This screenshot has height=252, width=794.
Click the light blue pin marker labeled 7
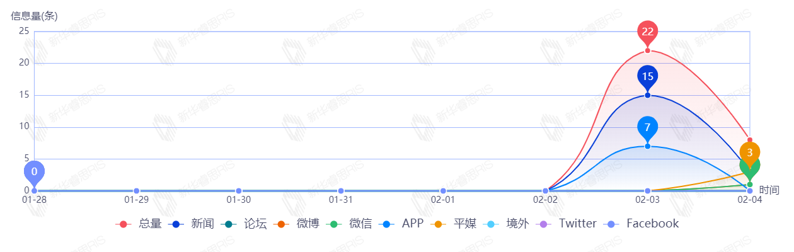[647, 127]
